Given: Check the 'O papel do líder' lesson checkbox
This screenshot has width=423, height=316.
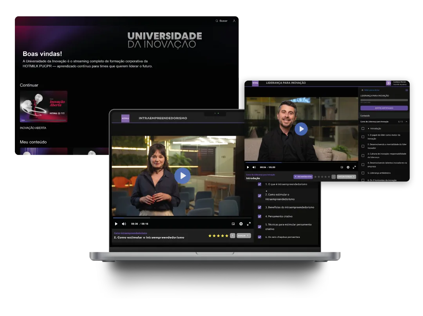Looking at the screenshot, I should click(363, 137).
